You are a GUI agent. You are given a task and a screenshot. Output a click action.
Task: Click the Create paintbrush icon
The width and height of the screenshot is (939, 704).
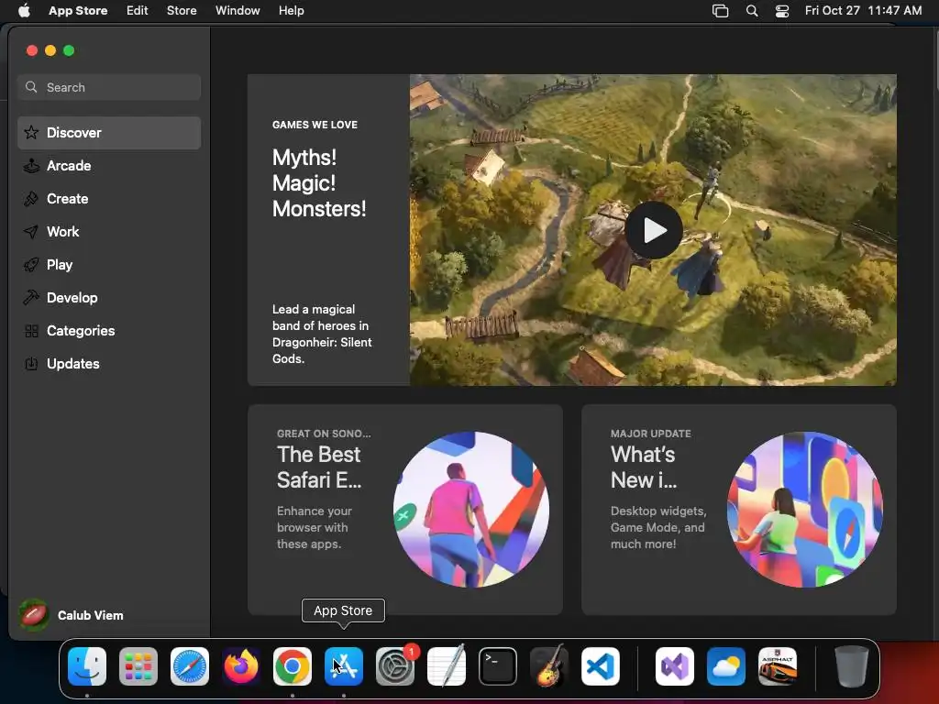(x=31, y=199)
